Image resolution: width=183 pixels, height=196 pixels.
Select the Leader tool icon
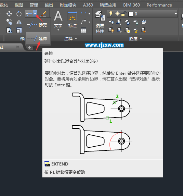tap(83, 22)
